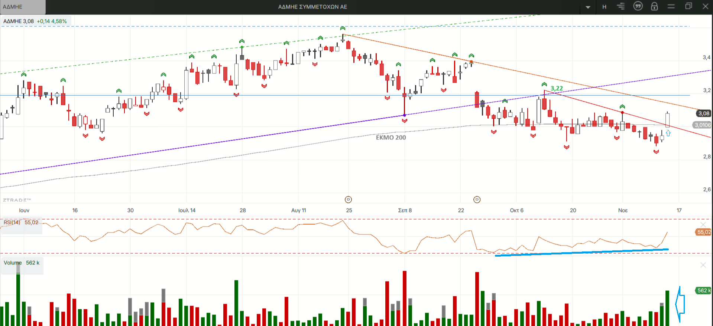The height and width of the screenshot is (326, 713).
Task: Click the Volume 562 k label
Action: pyautogui.click(x=22, y=263)
